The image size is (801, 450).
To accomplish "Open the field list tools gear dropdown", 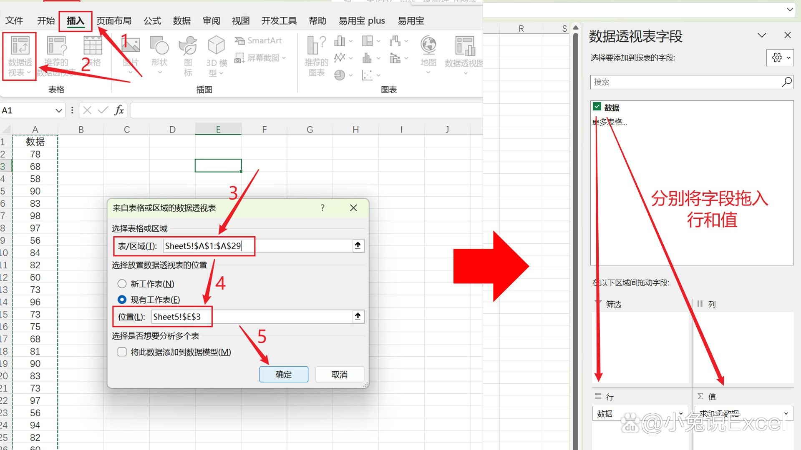I will click(x=780, y=57).
